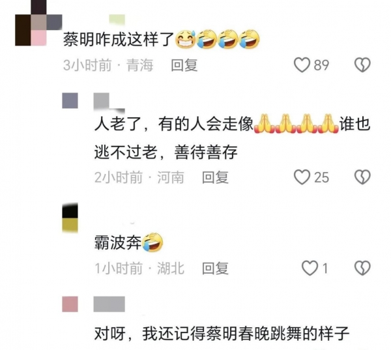391x350 pixels.
Task: Dislike the comment from 青海 via broken heart
Action: [362, 65]
